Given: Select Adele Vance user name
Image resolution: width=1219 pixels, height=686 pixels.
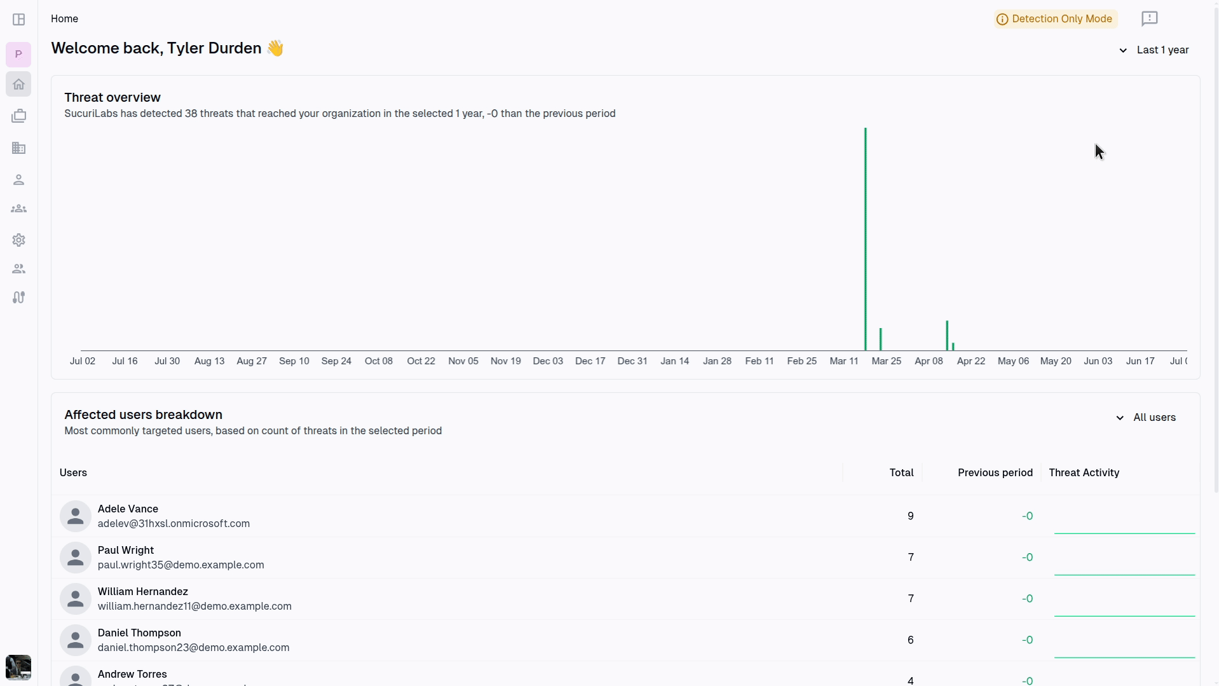Looking at the screenshot, I should click(128, 509).
